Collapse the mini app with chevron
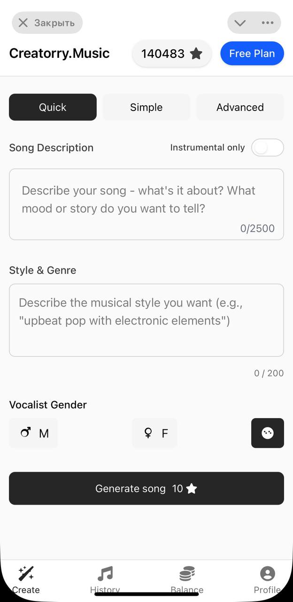 pos(240,23)
